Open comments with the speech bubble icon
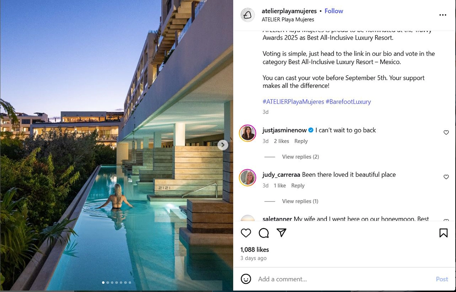 (264, 233)
